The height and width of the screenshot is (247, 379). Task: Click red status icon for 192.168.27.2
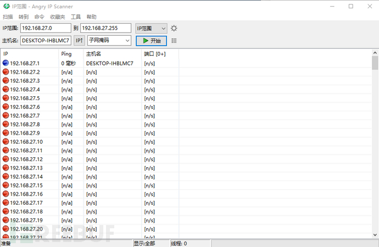(x=5, y=72)
